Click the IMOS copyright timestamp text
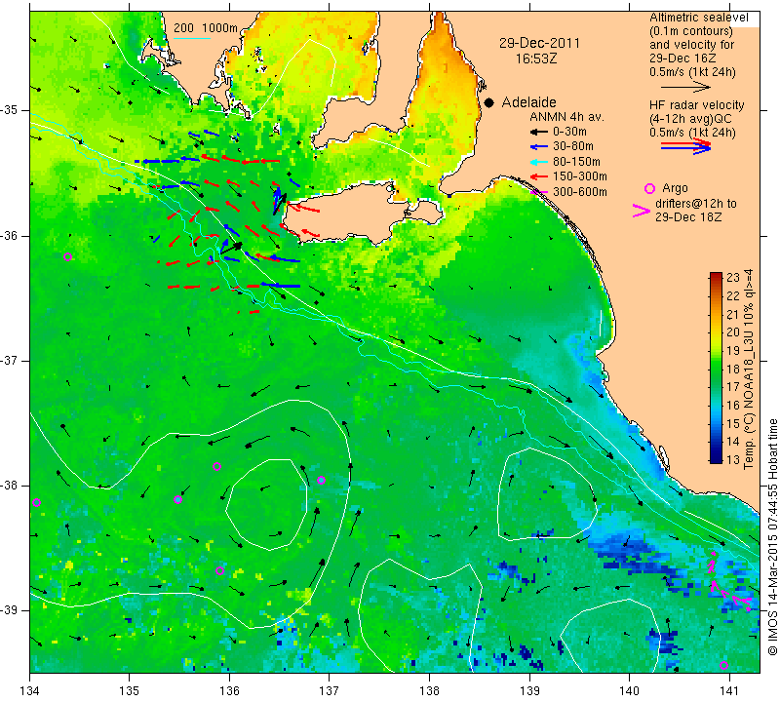Screen dimensions: 780x702 point(772,537)
